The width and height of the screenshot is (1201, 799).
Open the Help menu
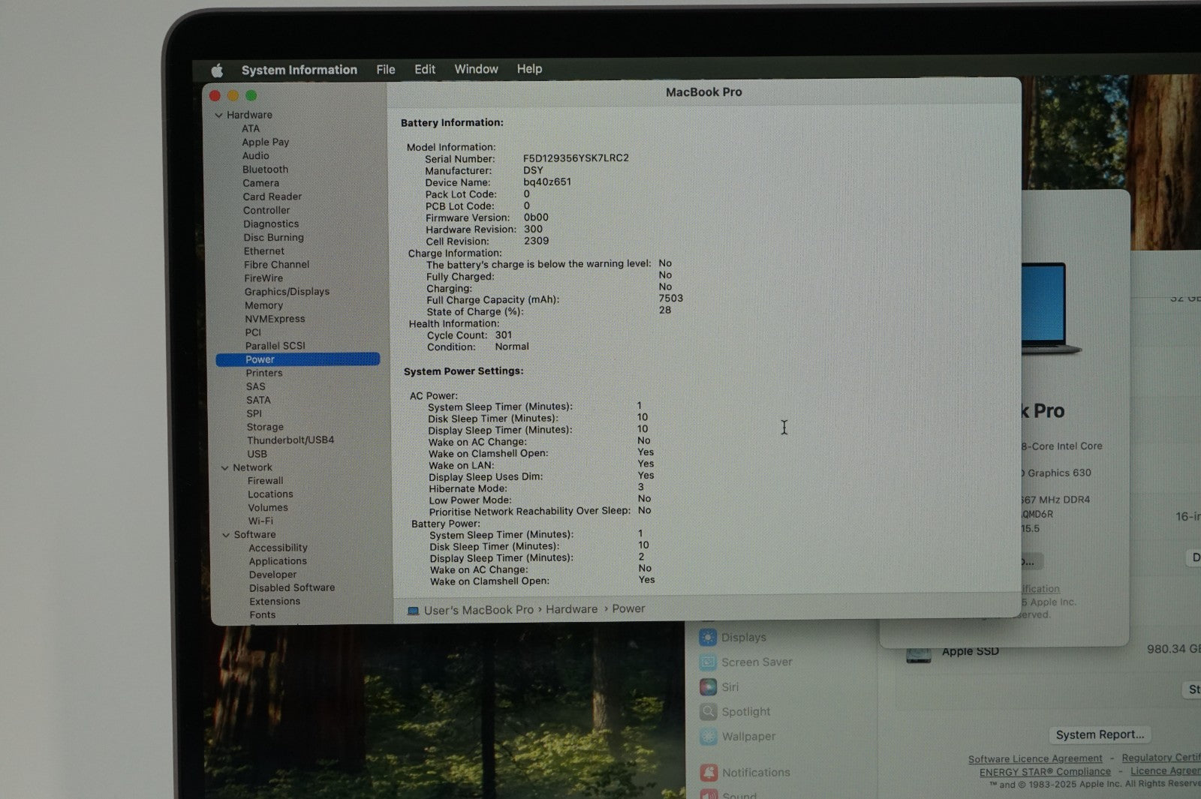click(x=529, y=69)
